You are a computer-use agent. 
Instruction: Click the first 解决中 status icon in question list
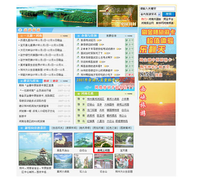130,40
